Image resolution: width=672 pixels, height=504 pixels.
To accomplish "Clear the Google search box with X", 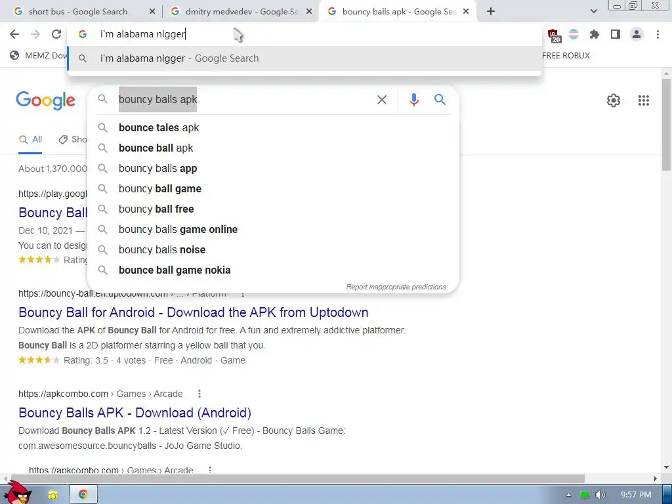I will [381, 100].
